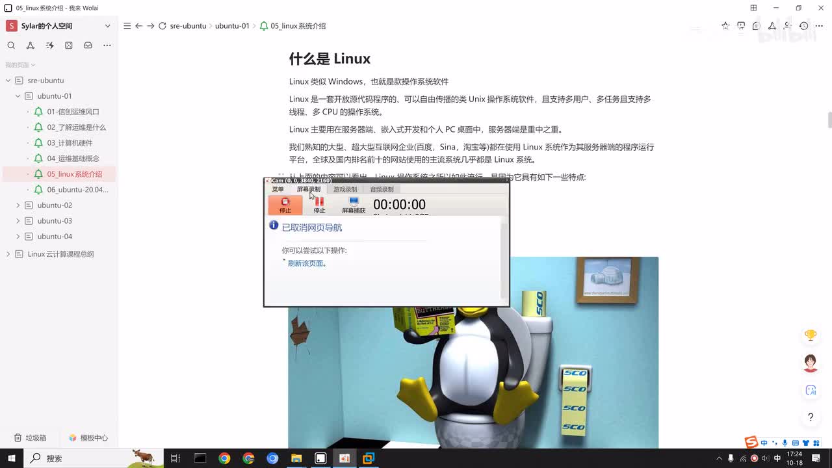
Task: Click the search magnifier icon in Wolai sidebar
Action: point(11,45)
